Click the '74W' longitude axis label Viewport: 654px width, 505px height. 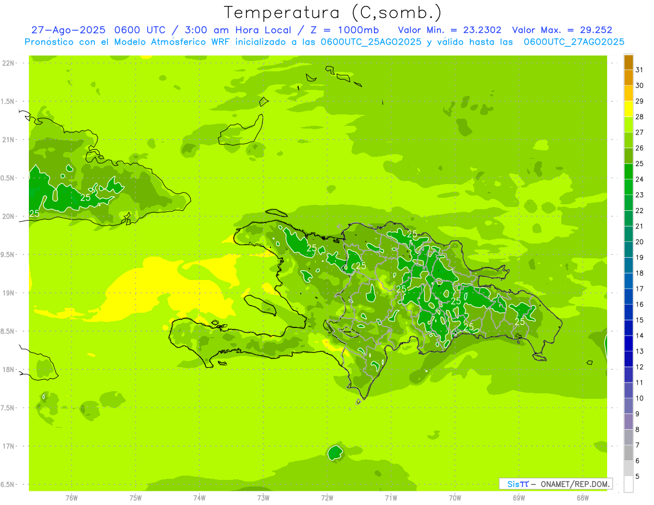(199, 498)
